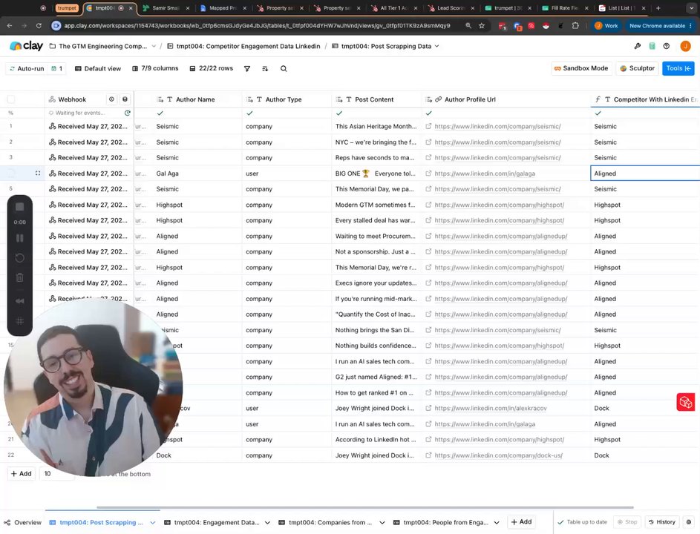Select the Post Content column header

374,99
